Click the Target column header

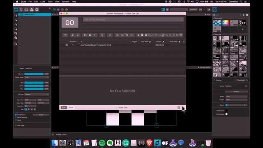click(134, 42)
